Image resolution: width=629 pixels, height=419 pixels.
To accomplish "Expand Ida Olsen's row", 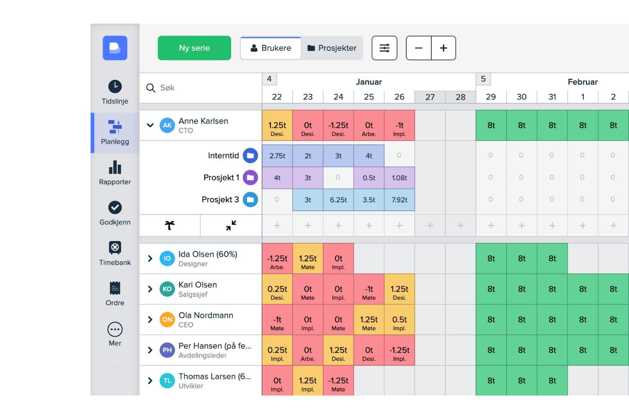I will point(150,259).
